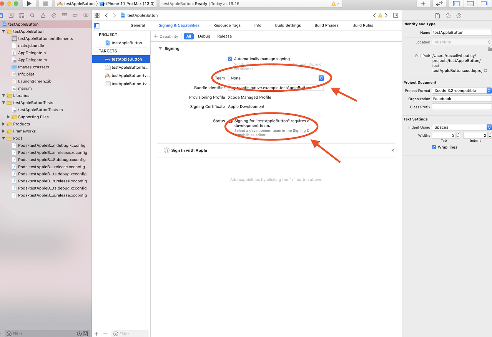Select the Release configuration filter
This screenshot has width=492, height=337.
(224, 36)
